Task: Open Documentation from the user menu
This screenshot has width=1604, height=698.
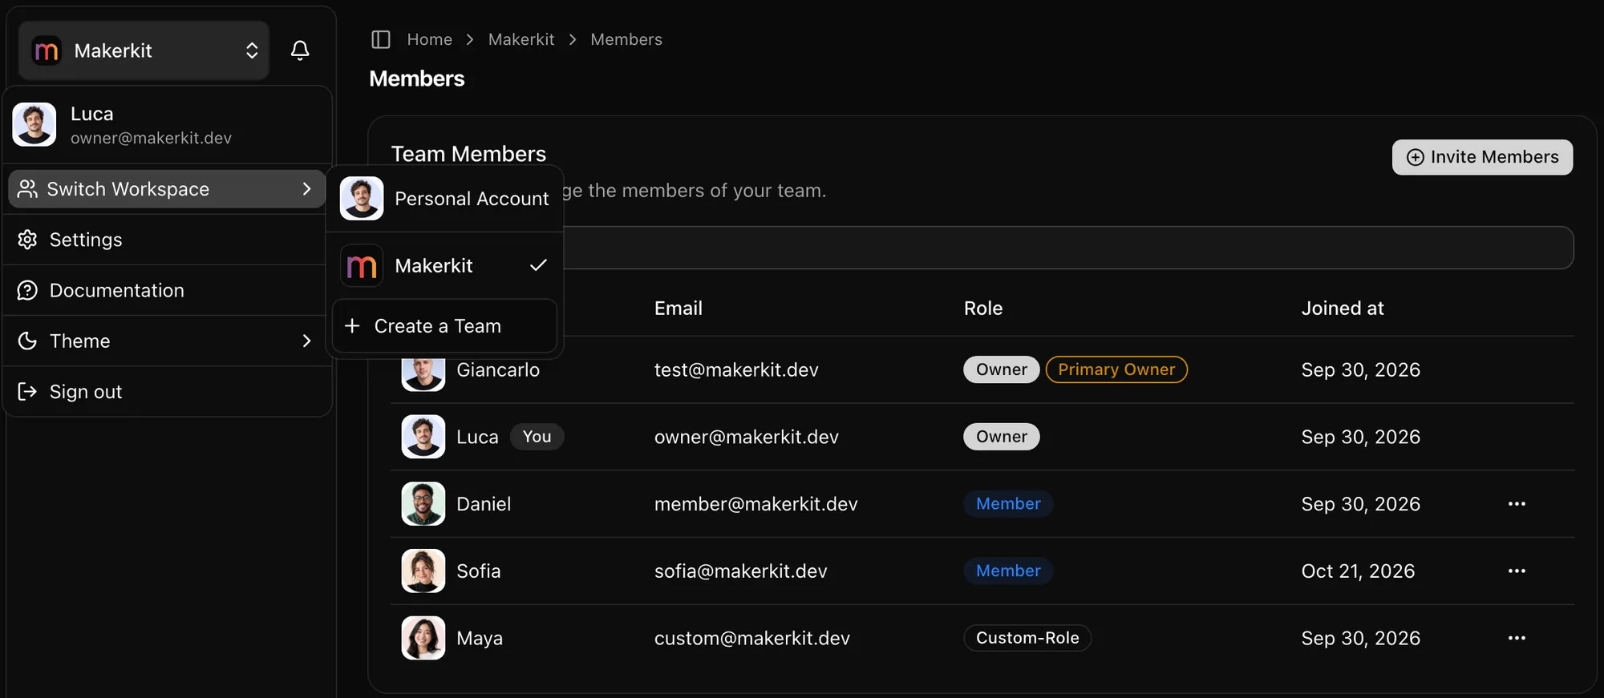Action: 167,290
